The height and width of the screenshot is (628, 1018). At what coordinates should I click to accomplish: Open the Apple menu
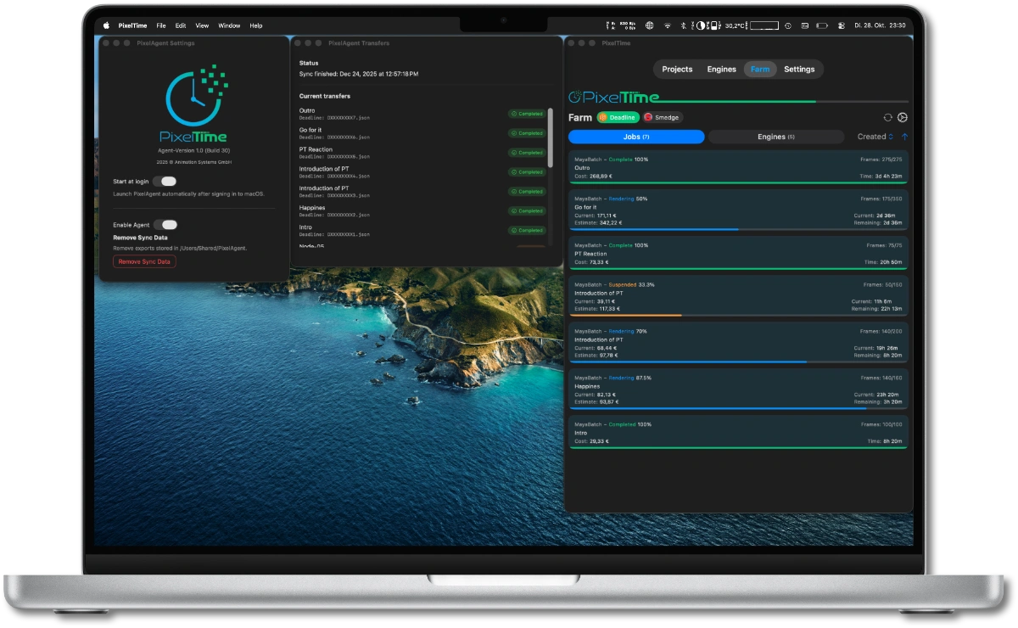click(107, 25)
